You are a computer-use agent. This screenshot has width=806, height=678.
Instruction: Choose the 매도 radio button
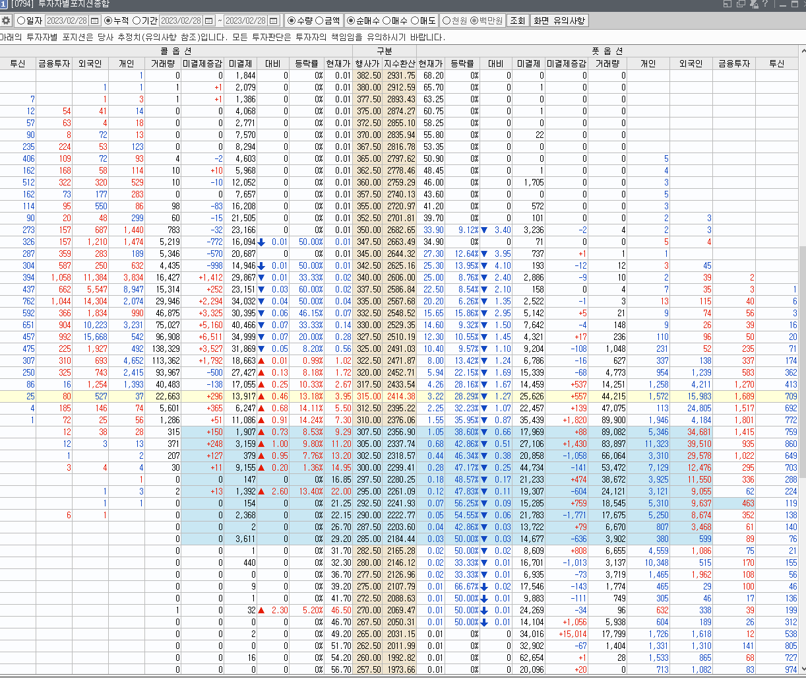(415, 20)
